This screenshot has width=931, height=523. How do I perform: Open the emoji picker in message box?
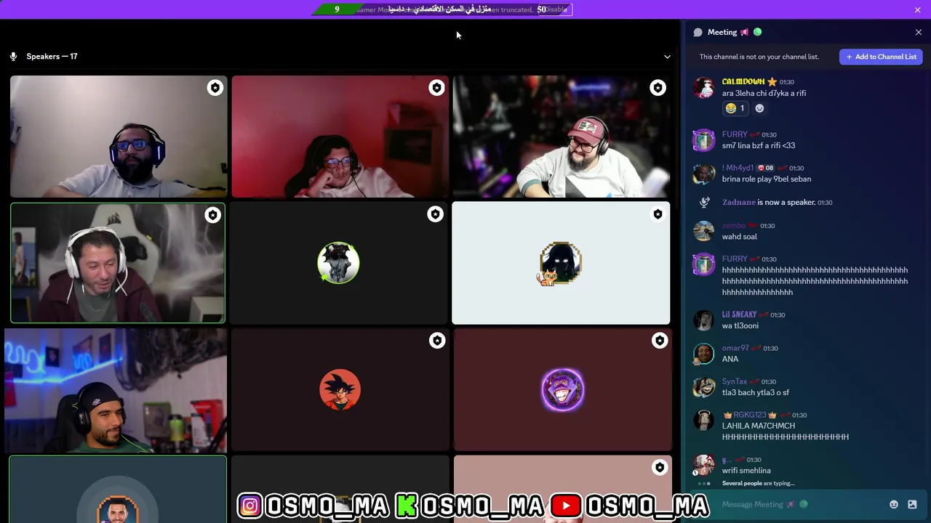point(894,504)
